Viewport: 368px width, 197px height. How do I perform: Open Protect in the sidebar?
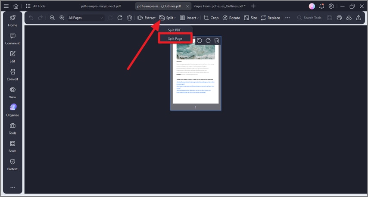(x=12, y=165)
